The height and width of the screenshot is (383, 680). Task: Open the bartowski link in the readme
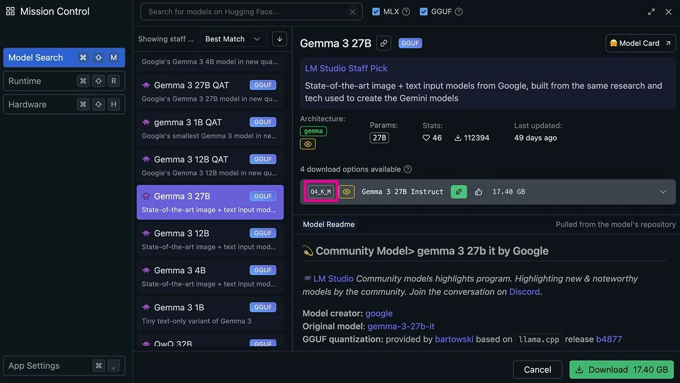point(454,339)
